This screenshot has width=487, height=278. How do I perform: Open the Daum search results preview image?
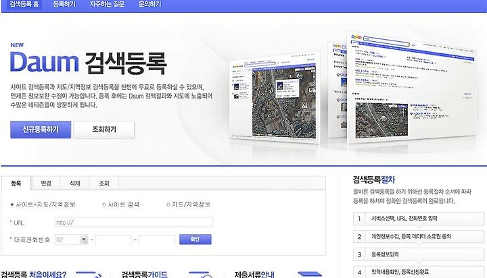[x=411, y=88]
